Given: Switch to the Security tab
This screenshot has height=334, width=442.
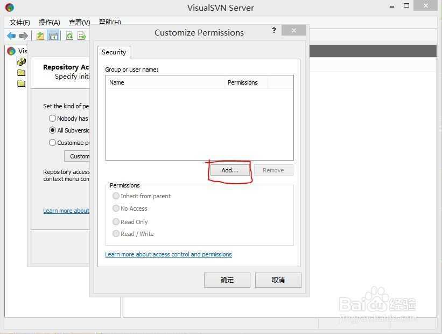Looking at the screenshot, I should (x=114, y=52).
